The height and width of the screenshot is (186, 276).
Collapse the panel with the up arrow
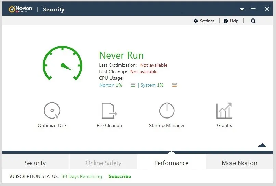click(262, 145)
